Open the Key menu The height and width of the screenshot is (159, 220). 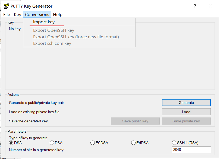[x=17, y=15]
